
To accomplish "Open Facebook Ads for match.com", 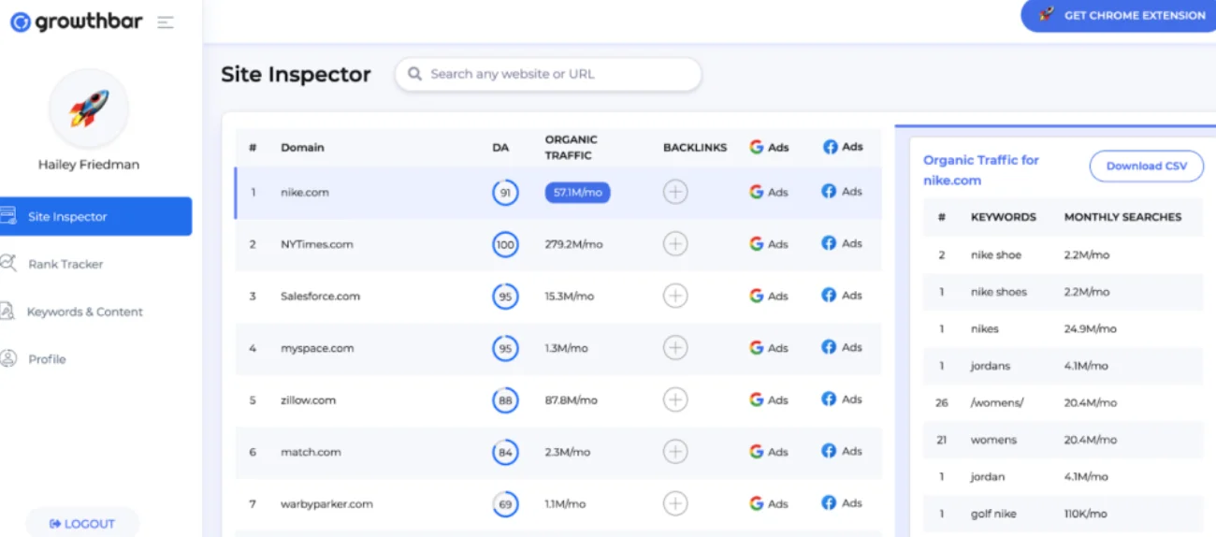I will pyautogui.click(x=842, y=451).
